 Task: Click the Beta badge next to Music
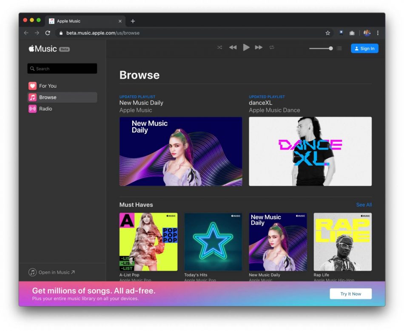coord(64,49)
